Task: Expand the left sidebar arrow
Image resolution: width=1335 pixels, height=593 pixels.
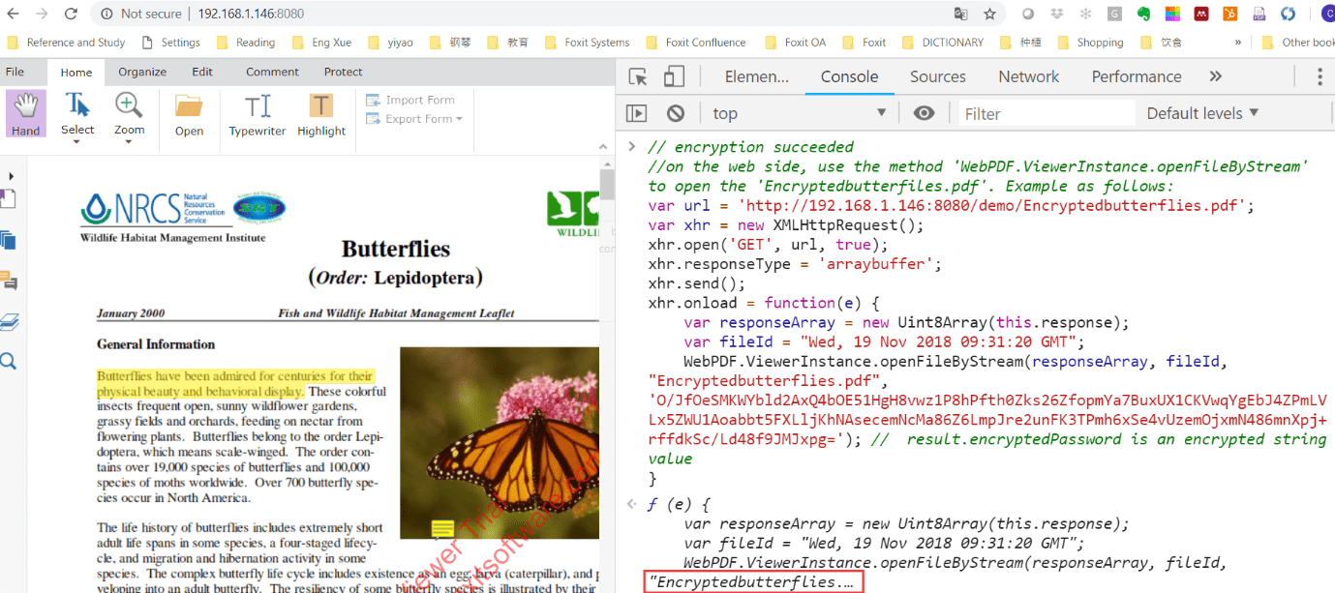Action: click(x=11, y=176)
